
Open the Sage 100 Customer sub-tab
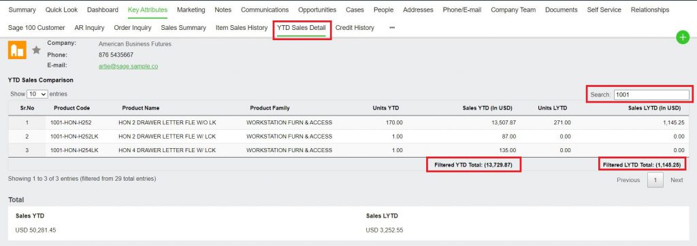pos(37,28)
